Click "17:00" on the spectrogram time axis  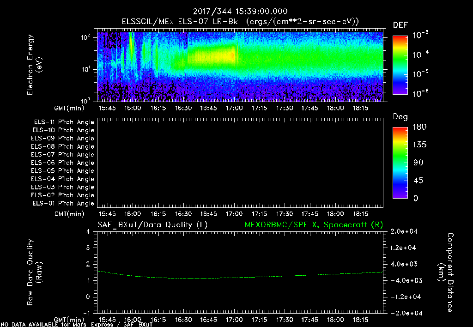[234, 108]
